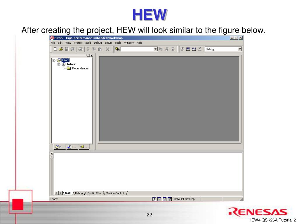This screenshot has height=224, width=299.
Task: Click the Save All icon
Action: pyautogui.click(x=72, y=49)
